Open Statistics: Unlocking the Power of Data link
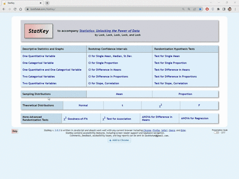The width and height of the screenshot is (239, 179). tap(110, 31)
